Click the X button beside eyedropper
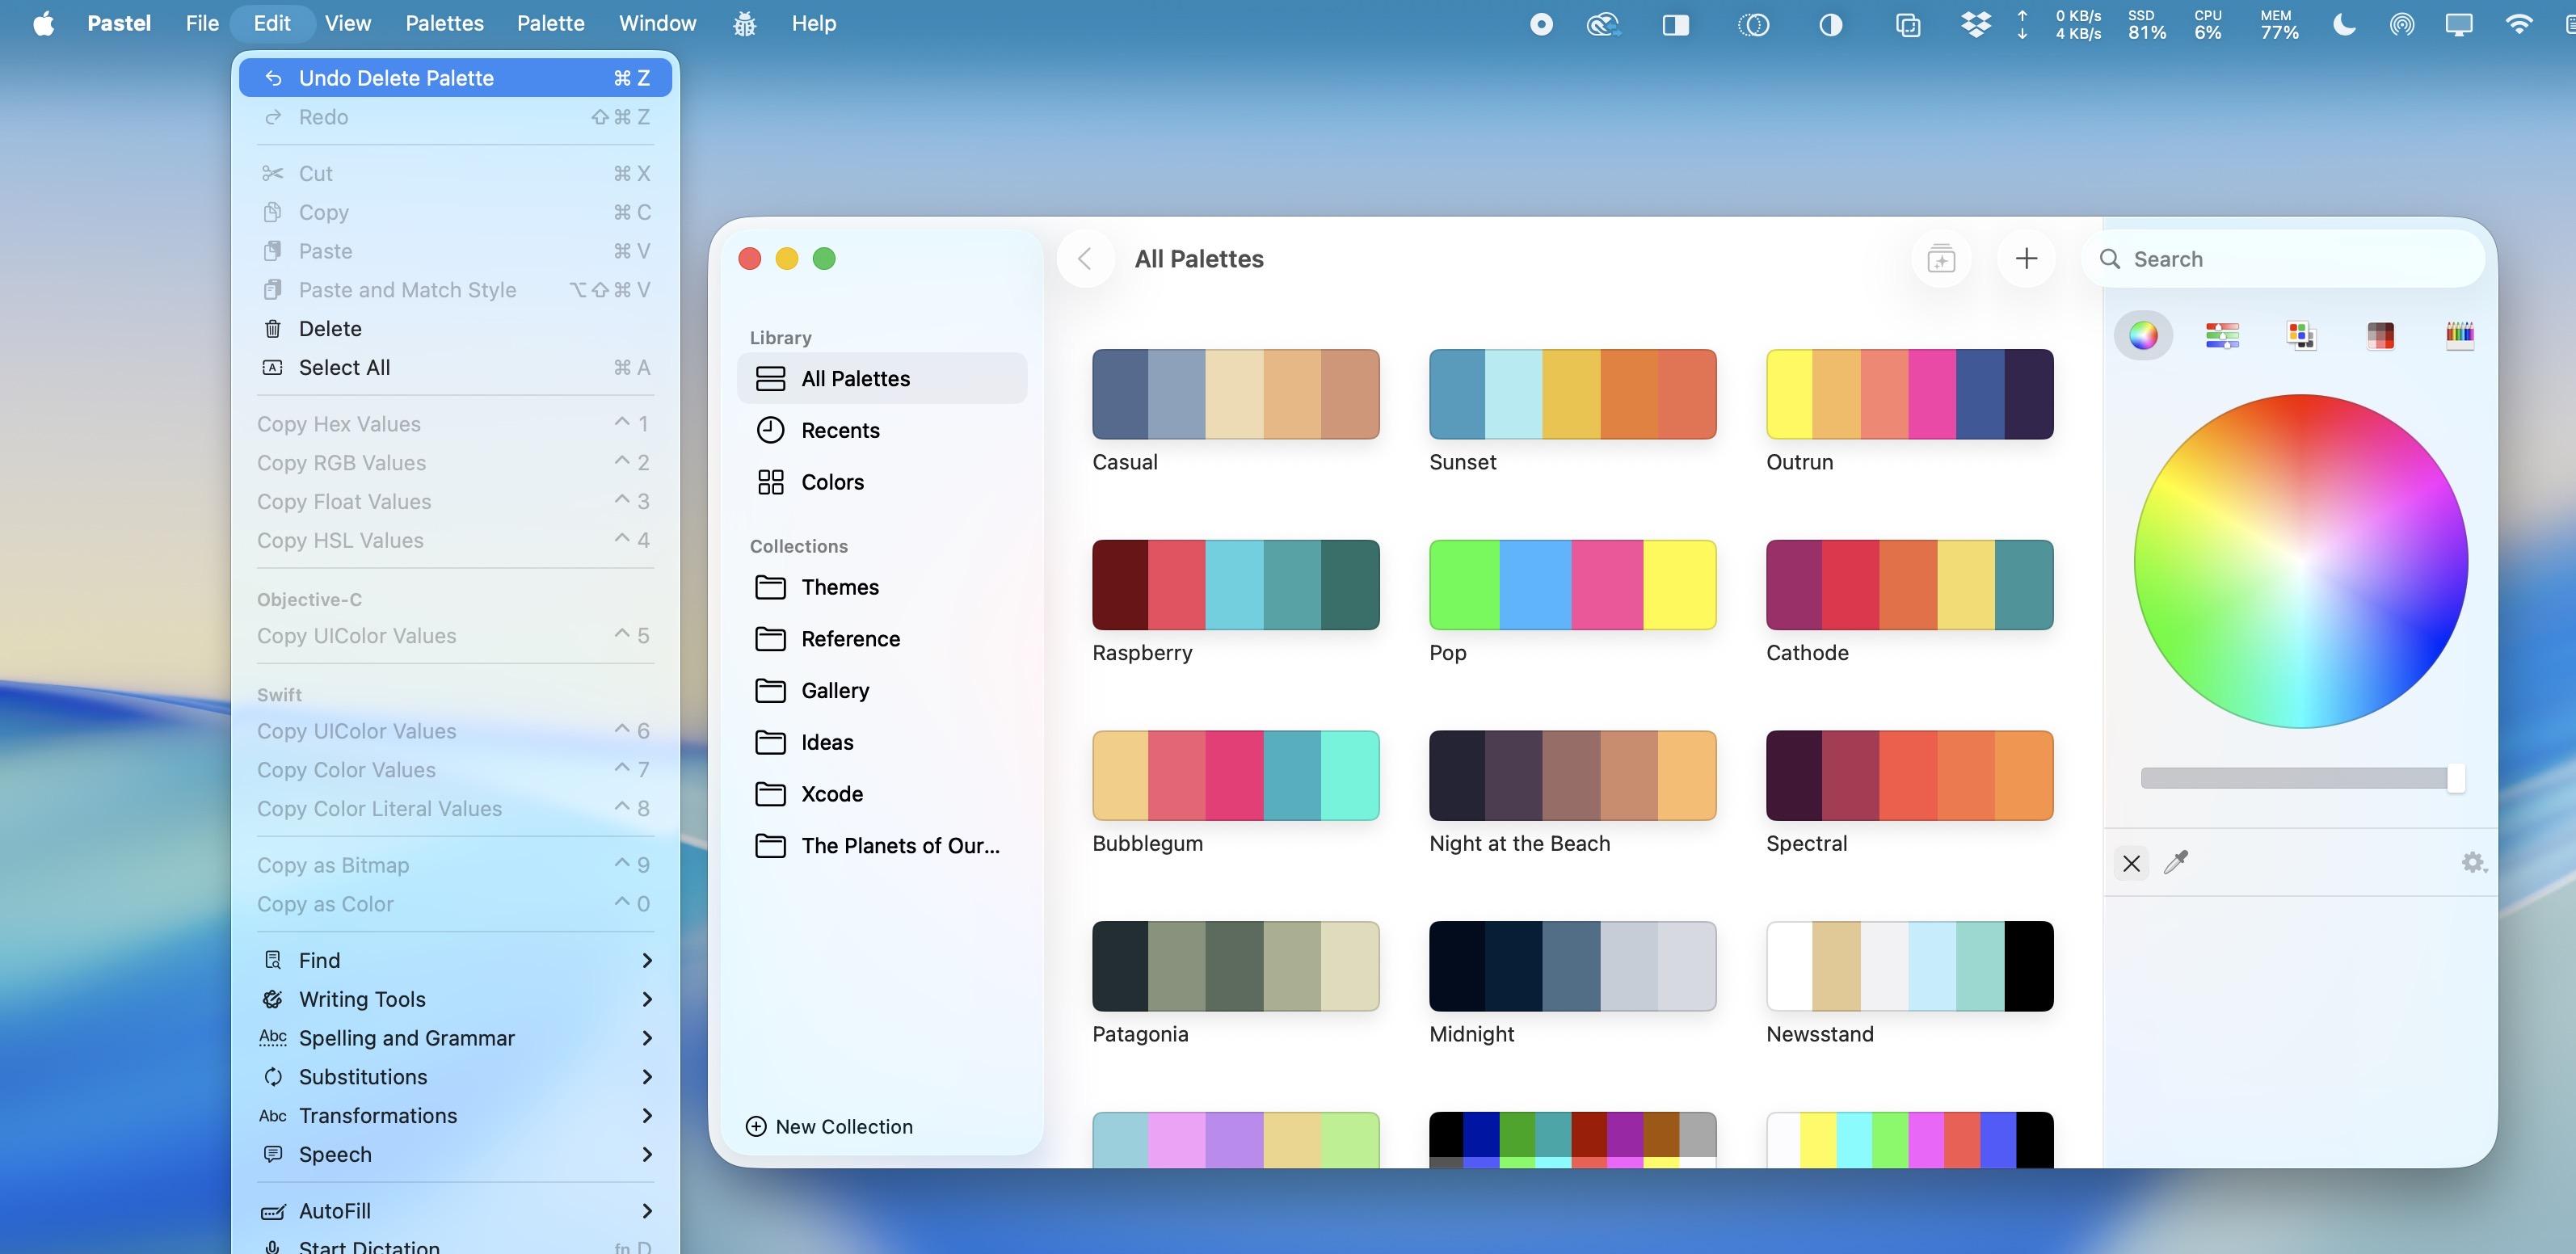Image resolution: width=2576 pixels, height=1254 pixels. [x=2131, y=862]
